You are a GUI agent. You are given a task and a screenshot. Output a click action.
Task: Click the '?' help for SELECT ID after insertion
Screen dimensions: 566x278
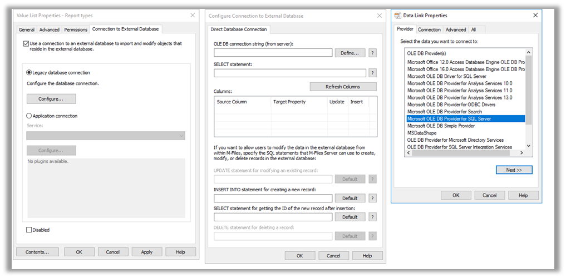pos(372,217)
